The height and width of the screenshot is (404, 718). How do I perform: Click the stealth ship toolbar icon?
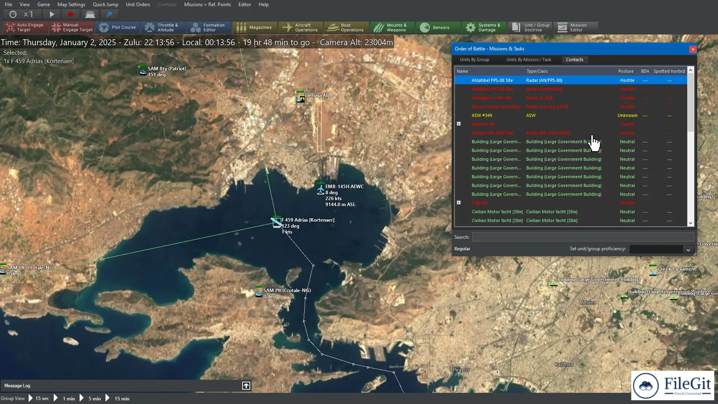(x=90, y=14)
